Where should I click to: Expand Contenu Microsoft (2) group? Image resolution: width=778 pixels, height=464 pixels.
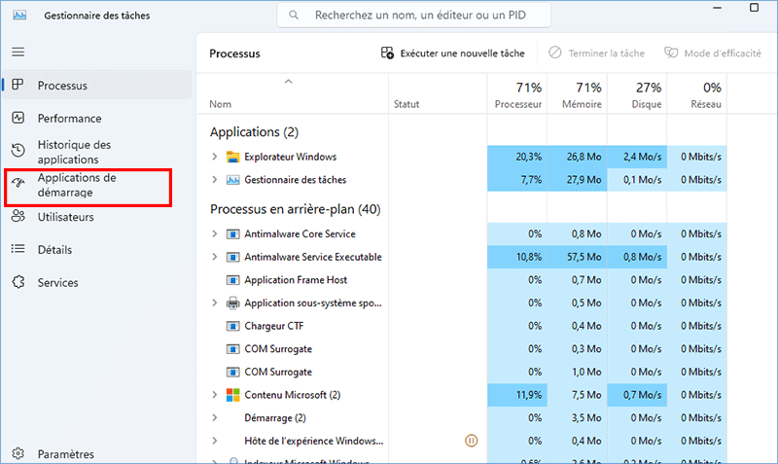(215, 395)
